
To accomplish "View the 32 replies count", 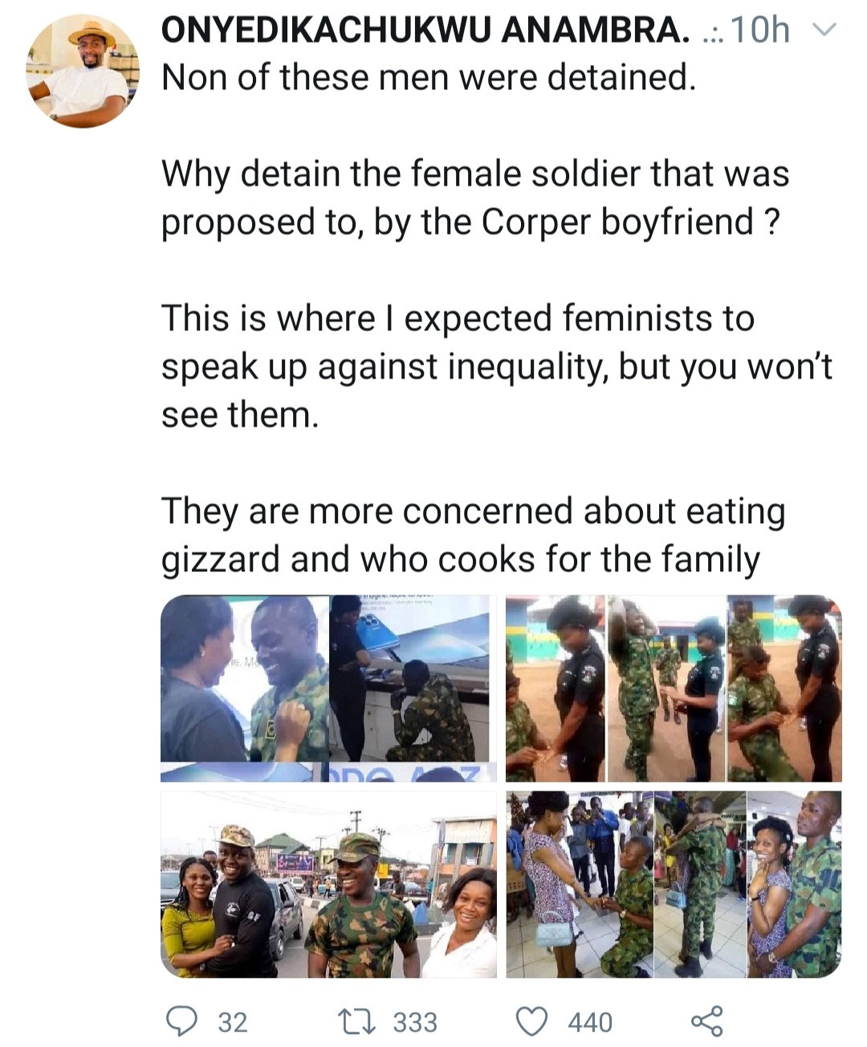I will point(233,1022).
